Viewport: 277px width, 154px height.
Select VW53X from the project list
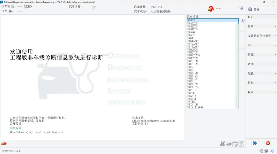coord(211,35)
